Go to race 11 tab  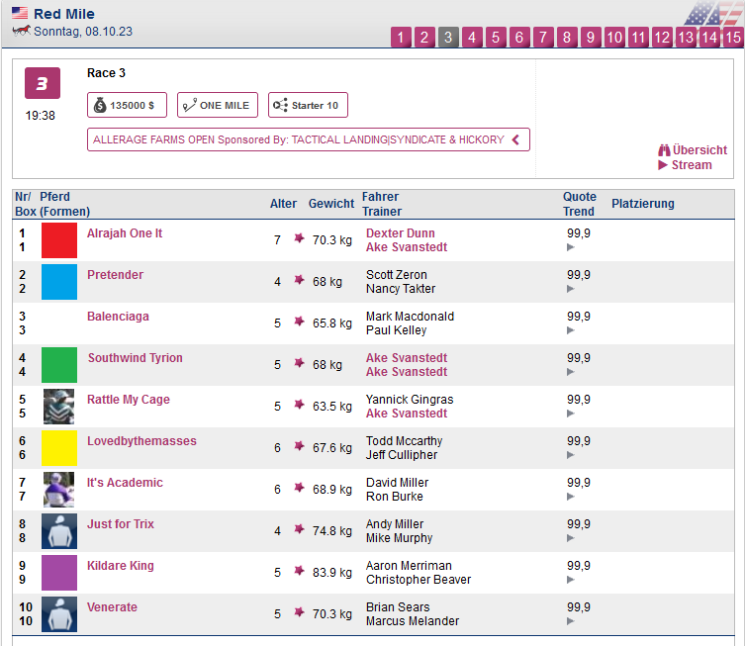(638, 37)
